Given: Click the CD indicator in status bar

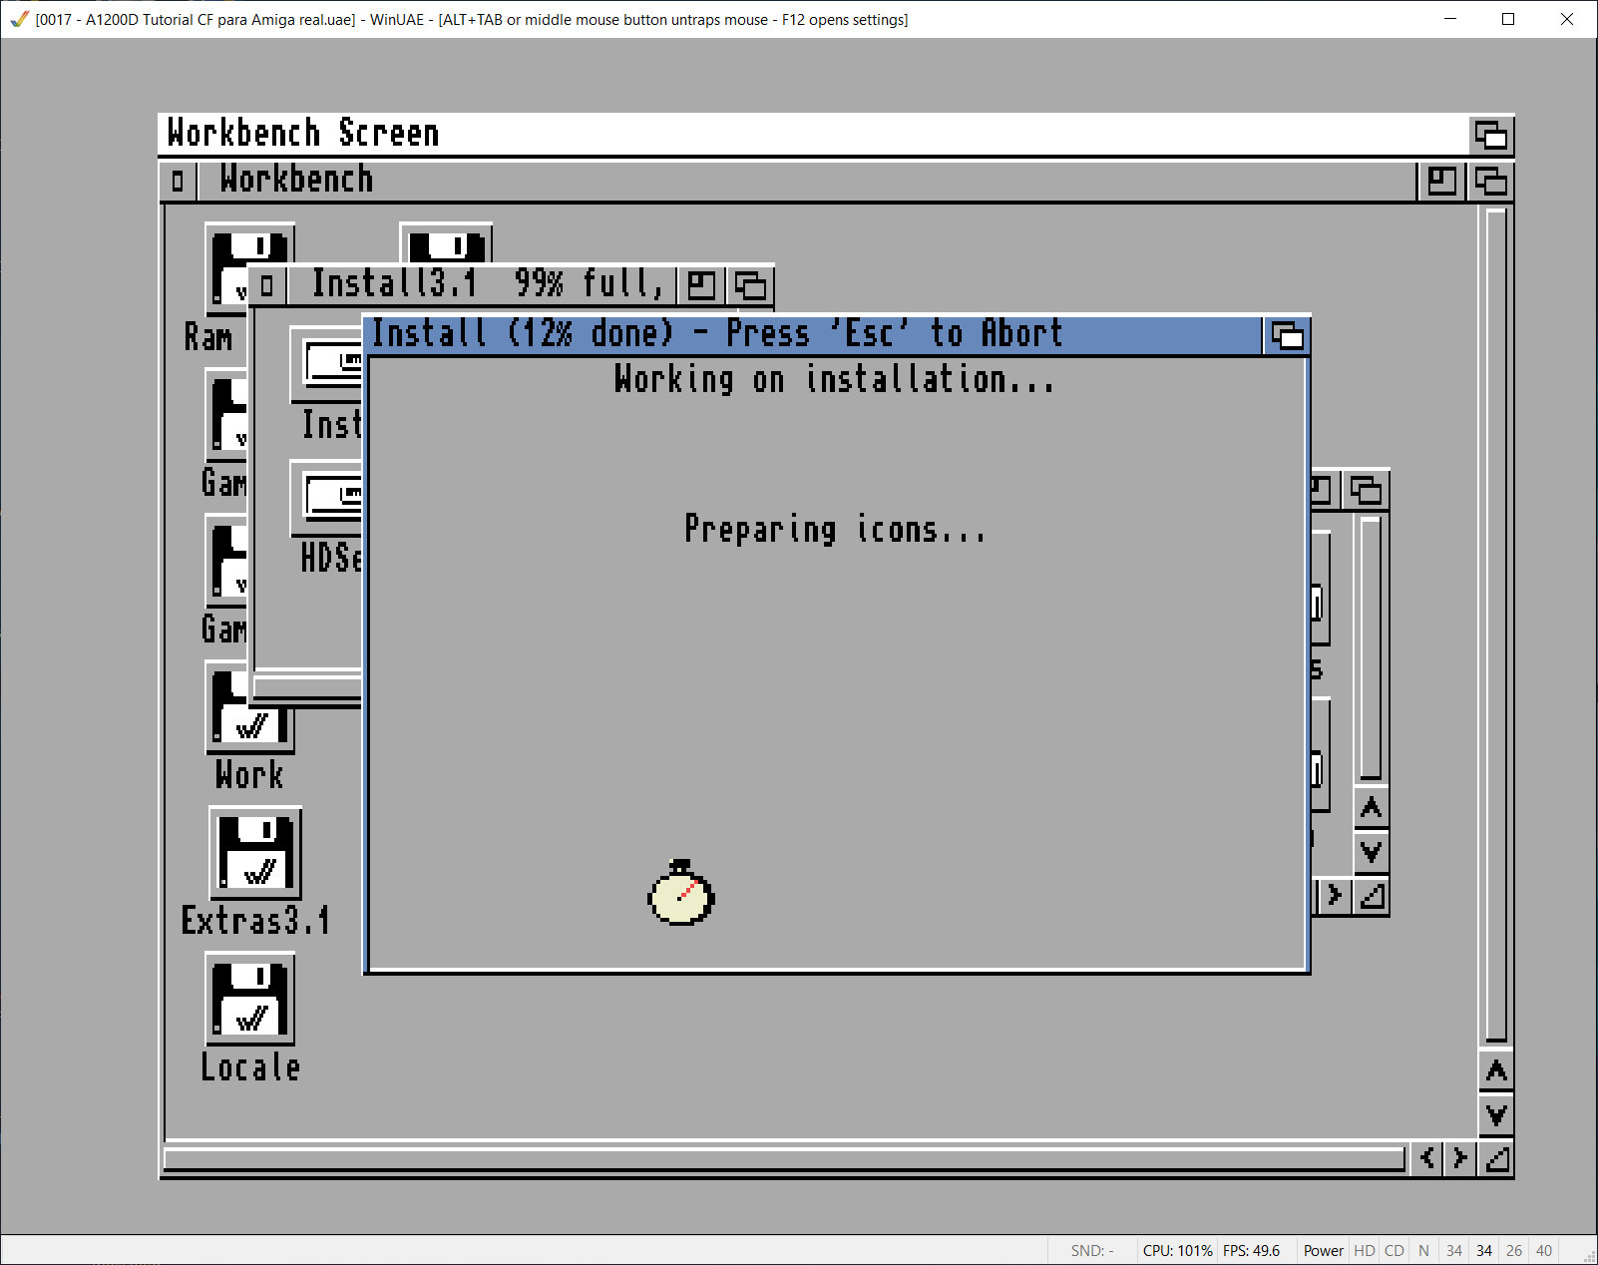Looking at the screenshot, I should [1394, 1250].
